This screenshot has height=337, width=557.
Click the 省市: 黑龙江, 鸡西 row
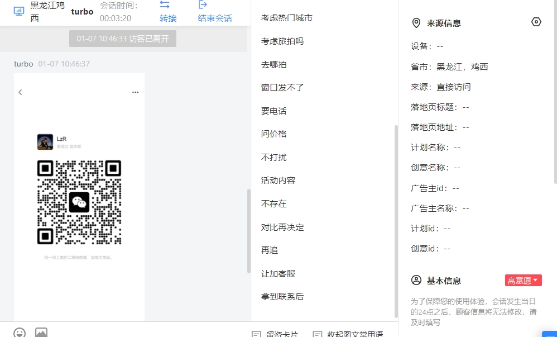(x=449, y=67)
